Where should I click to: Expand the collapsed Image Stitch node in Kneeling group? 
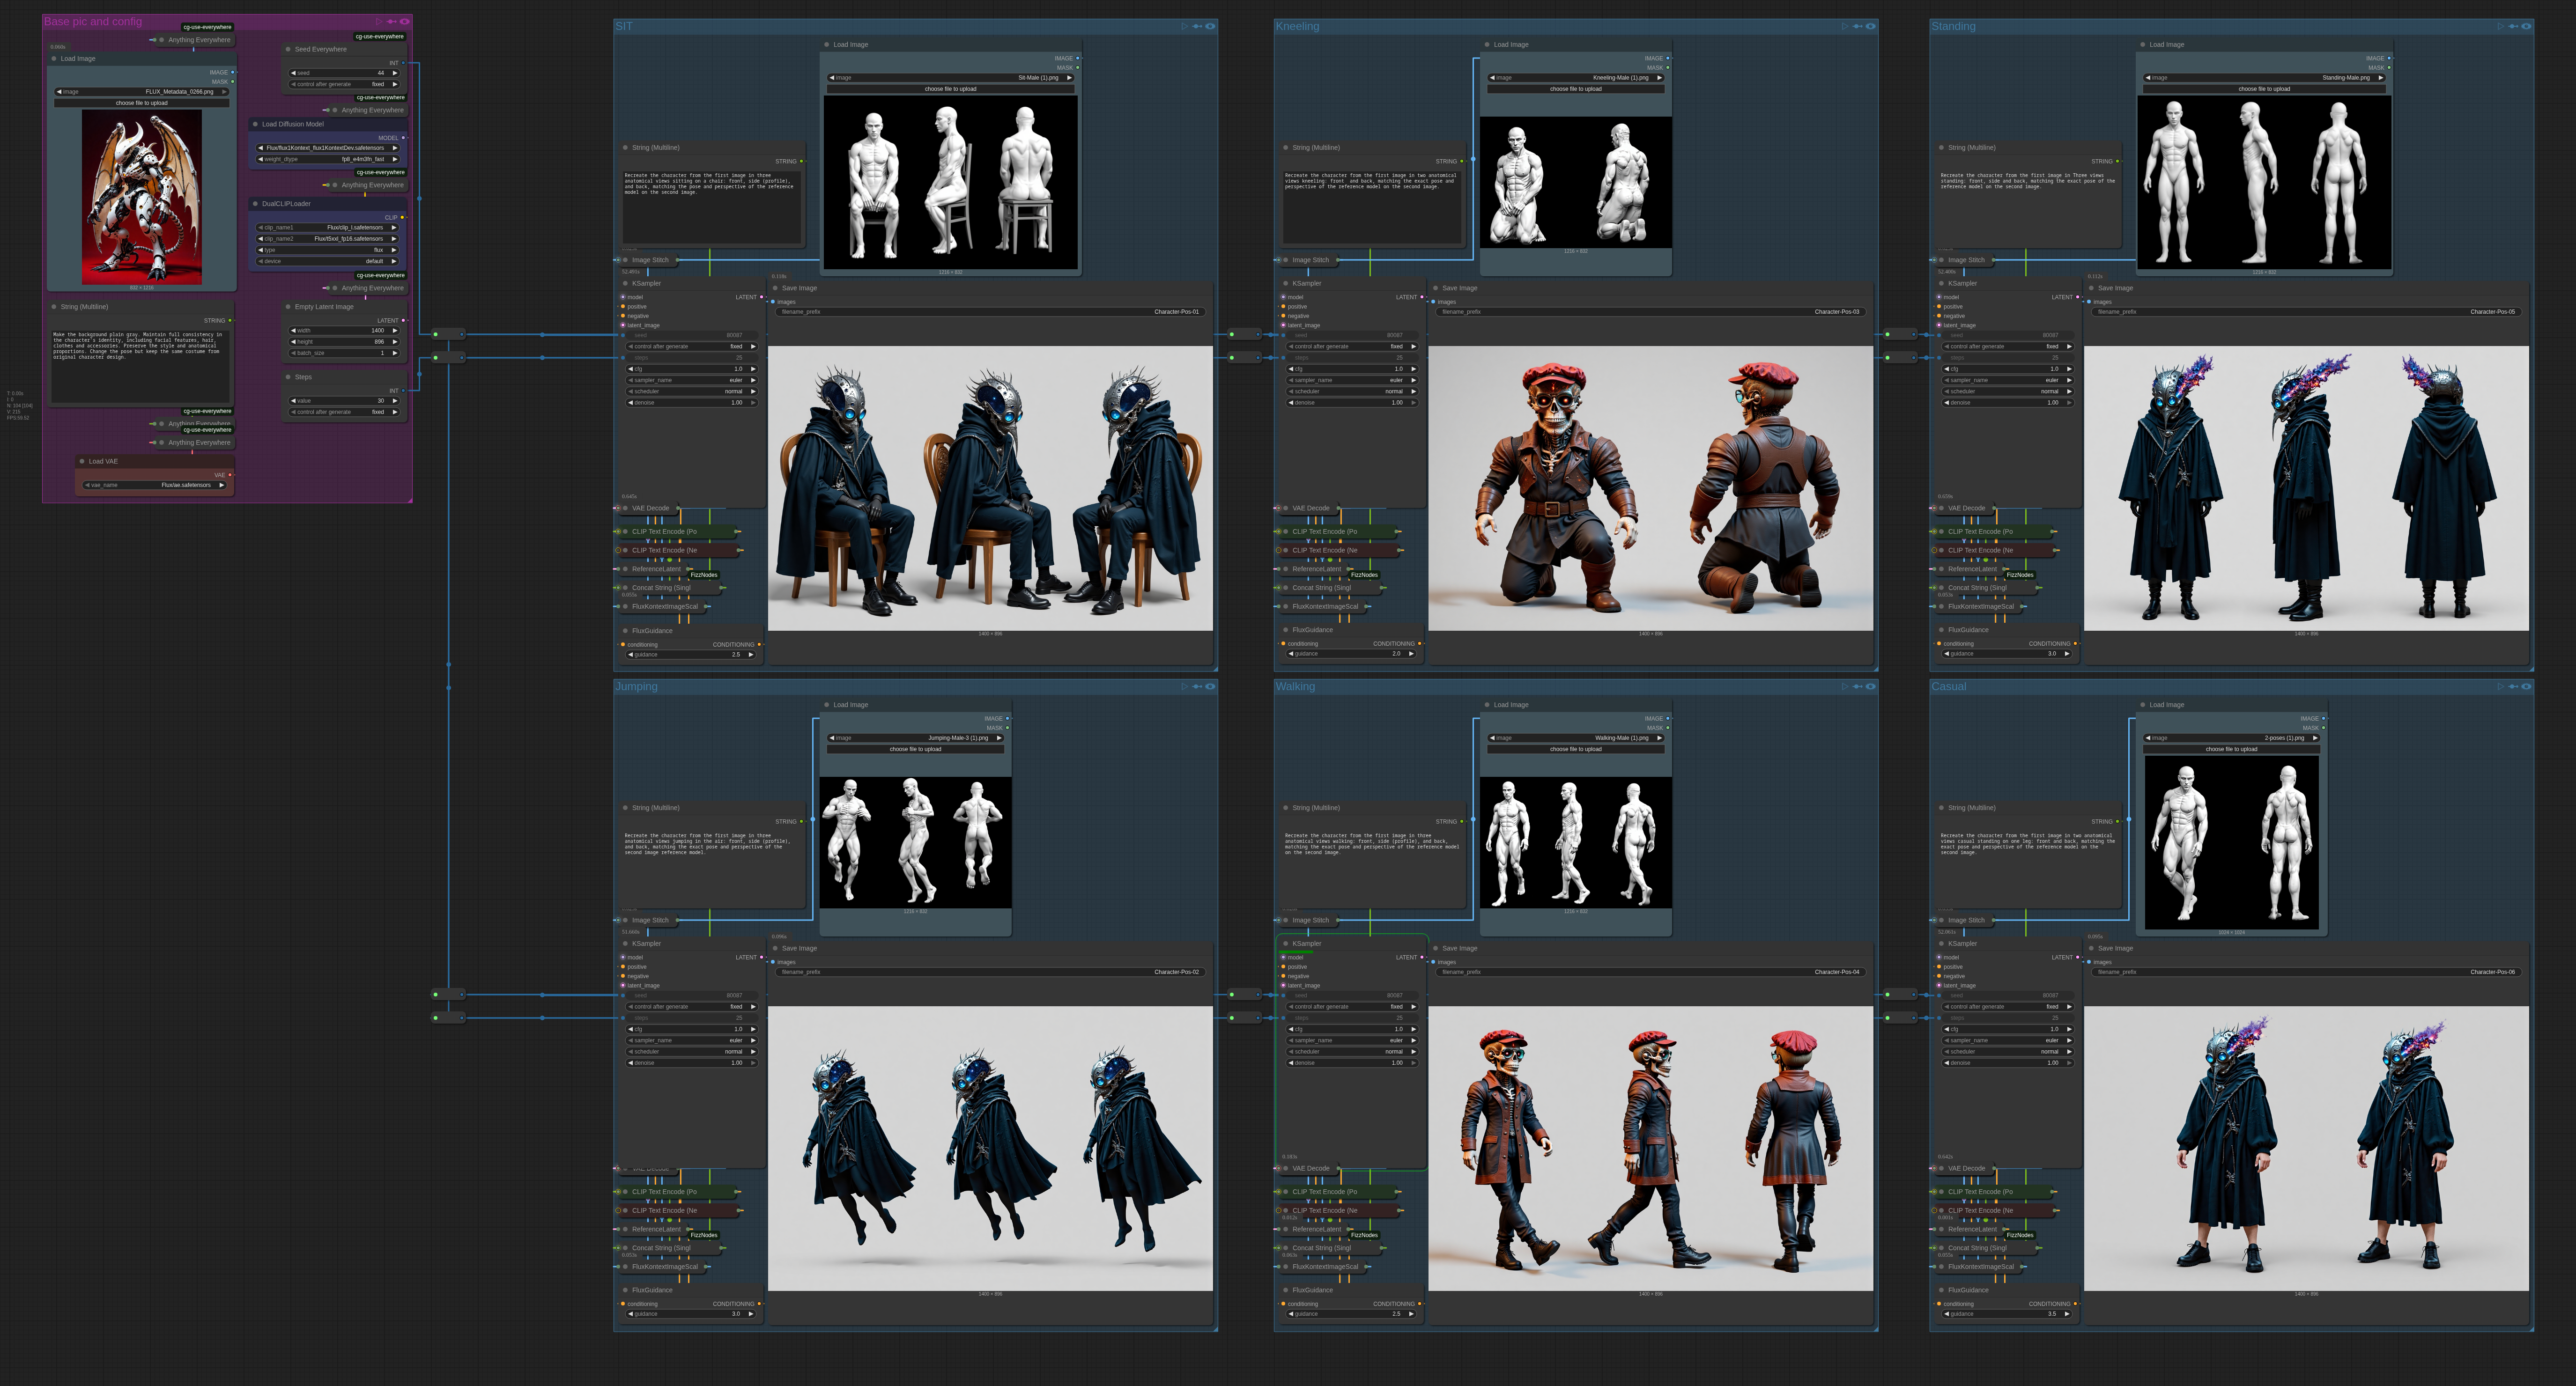point(1286,260)
